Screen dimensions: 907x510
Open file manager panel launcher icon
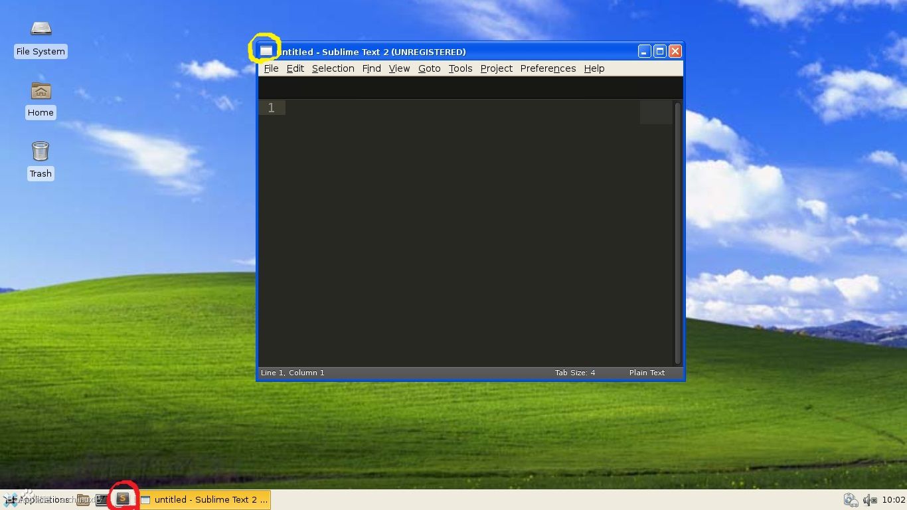pos(83,499)
